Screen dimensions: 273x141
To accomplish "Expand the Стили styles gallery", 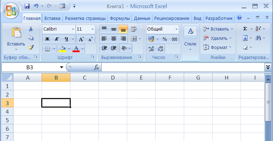I will tap(191, 42).
